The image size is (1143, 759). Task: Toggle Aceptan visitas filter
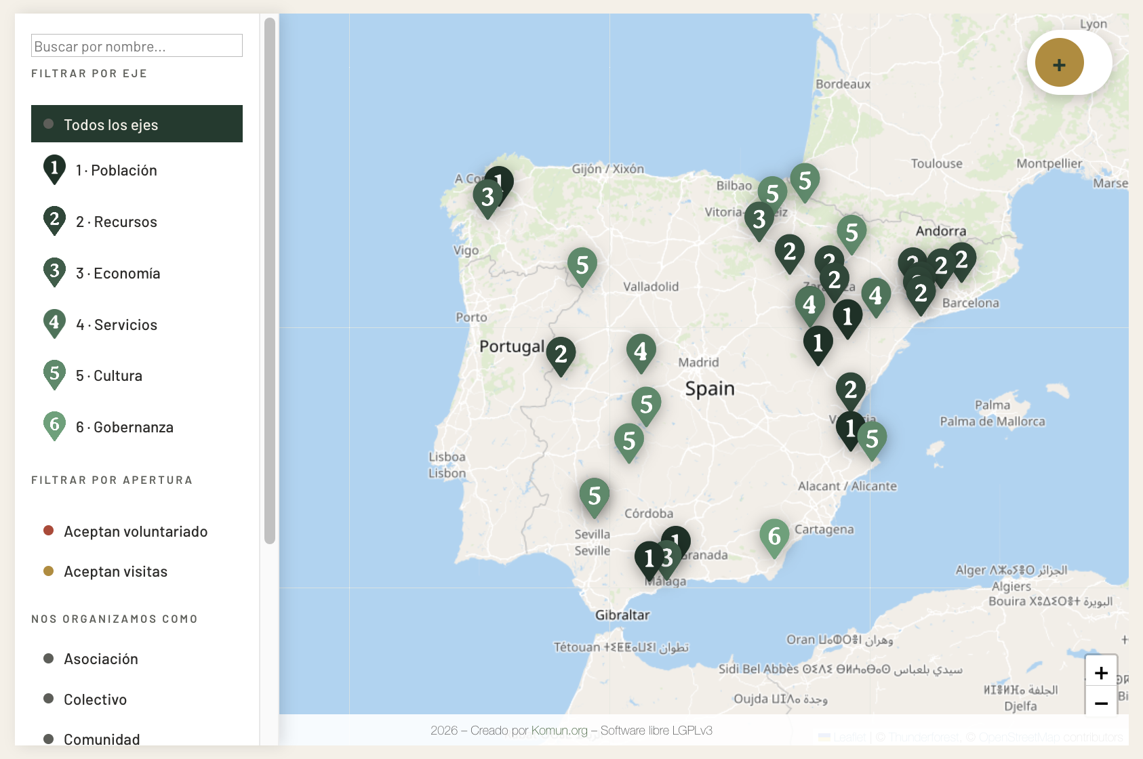(x=137, y=571)
